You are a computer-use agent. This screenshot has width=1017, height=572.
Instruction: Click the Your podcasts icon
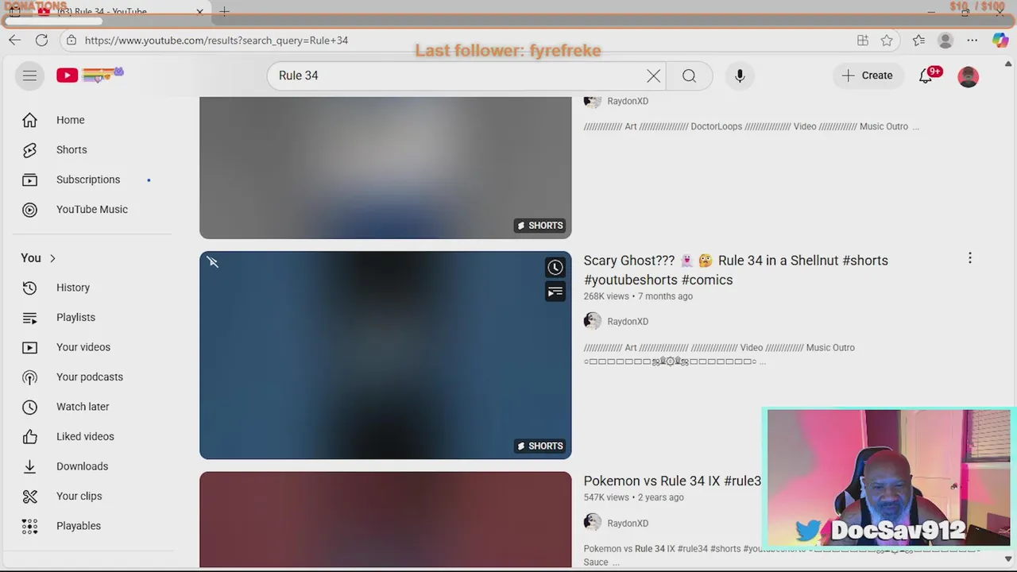29,377
